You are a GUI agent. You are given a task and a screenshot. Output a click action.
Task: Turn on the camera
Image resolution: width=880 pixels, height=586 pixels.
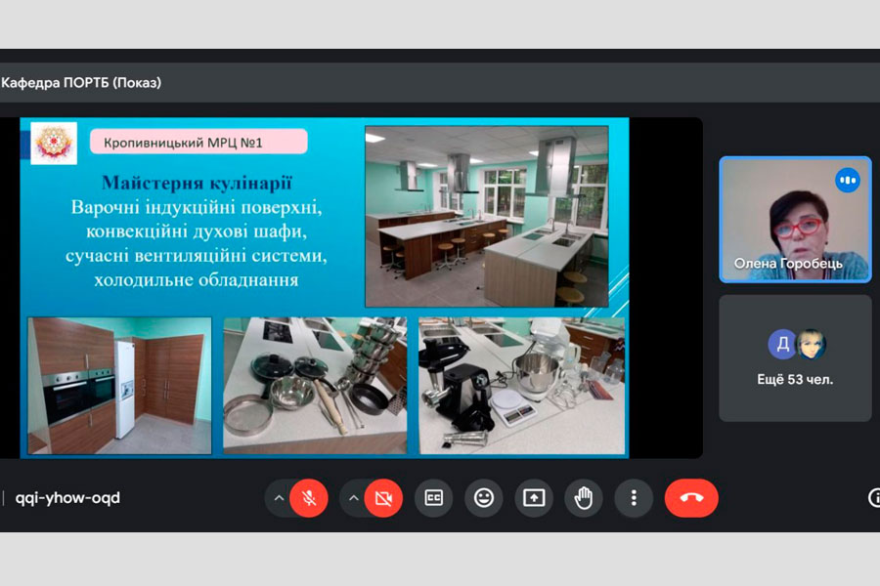383,498
